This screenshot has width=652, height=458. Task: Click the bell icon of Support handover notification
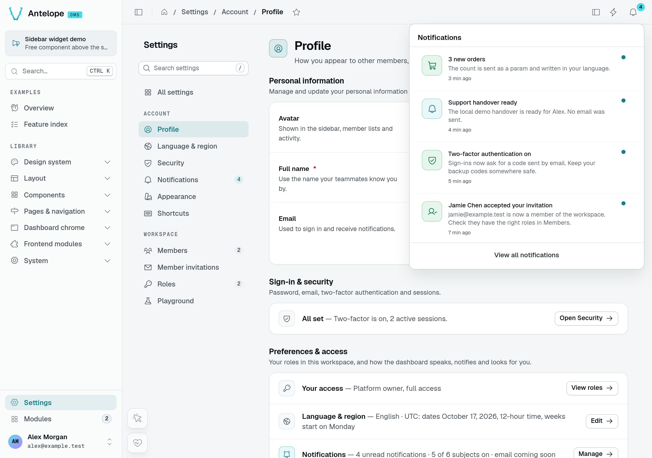point(432,109)
